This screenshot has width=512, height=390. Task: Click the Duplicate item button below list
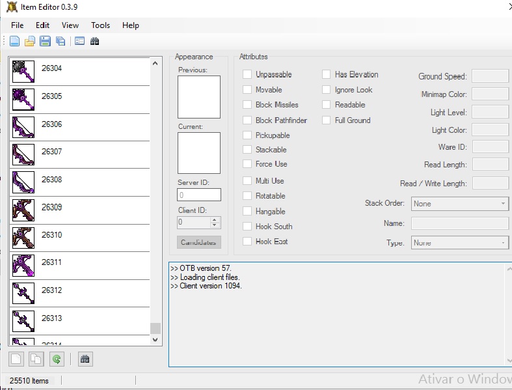tap(36, 359)
